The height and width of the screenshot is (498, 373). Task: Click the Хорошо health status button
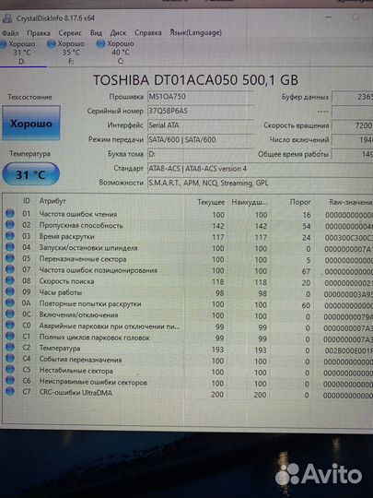click(31, 123)
